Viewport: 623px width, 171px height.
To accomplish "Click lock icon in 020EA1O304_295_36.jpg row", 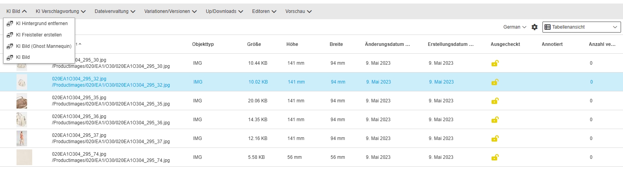I will click(495, 120).
